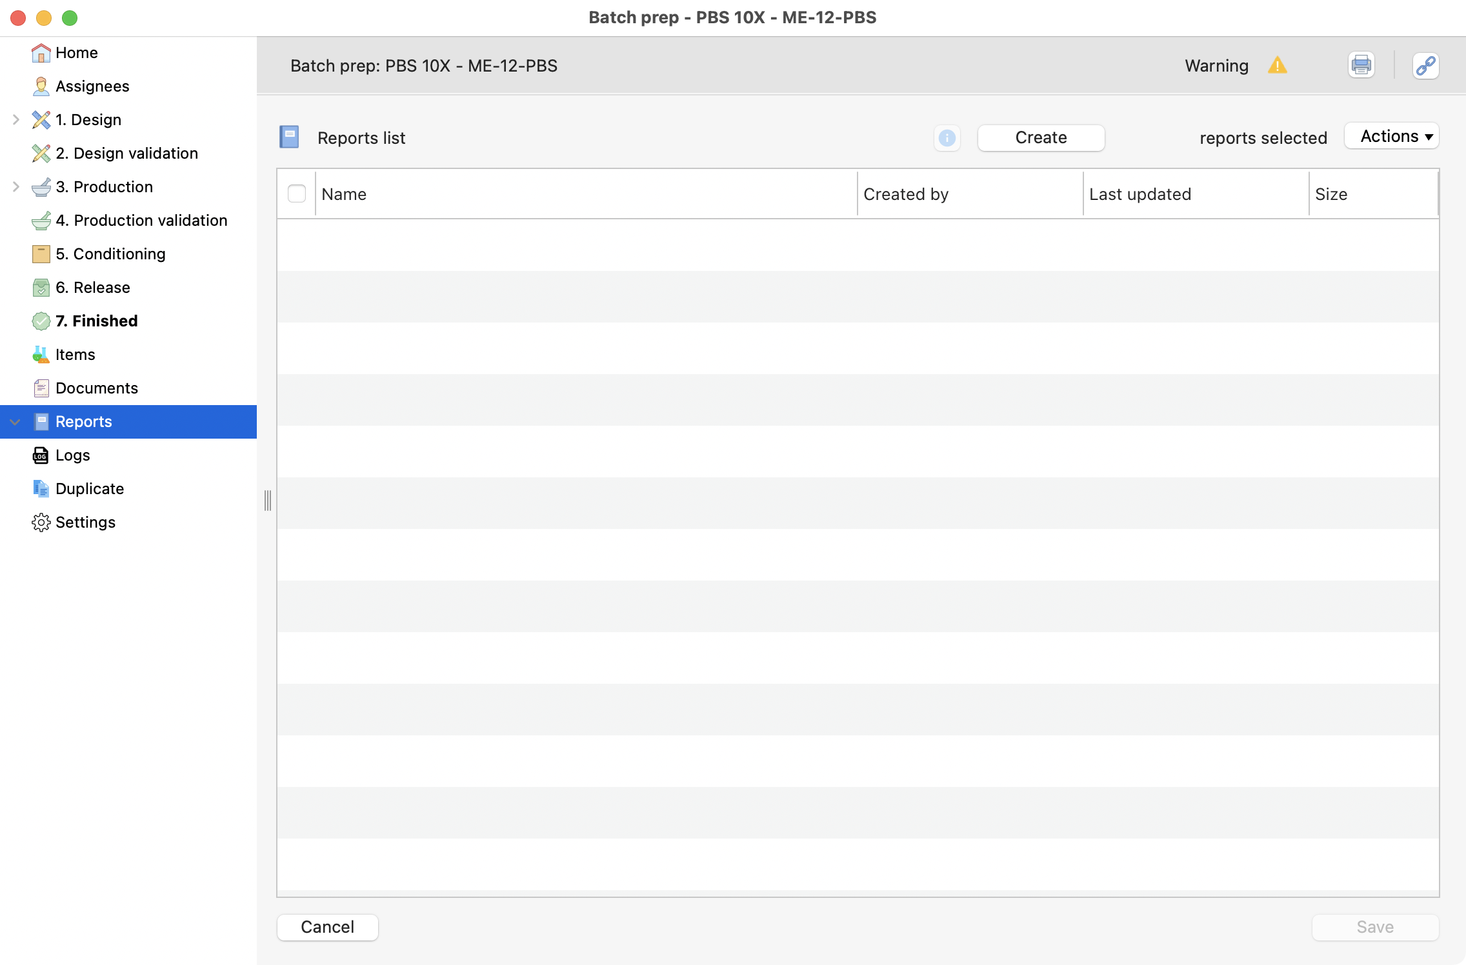Select 2. Design validation step
The image size is (1466, 965).
127,154
